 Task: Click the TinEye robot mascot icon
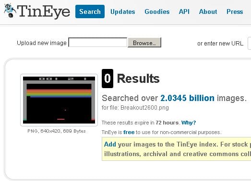coord(10,11)
